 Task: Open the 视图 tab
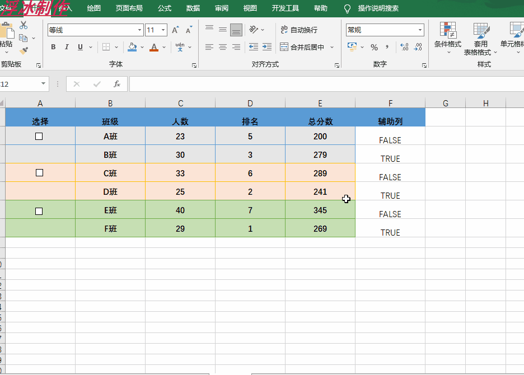pyautogui.click(x=250, y=8)
